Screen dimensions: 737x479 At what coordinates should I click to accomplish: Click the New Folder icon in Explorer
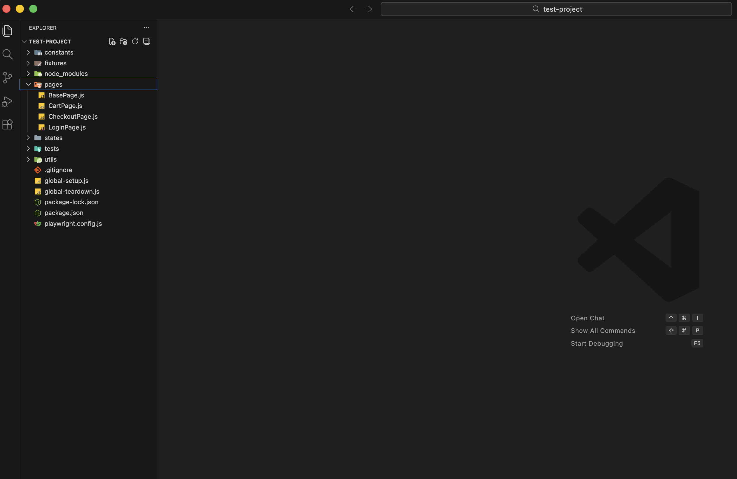tap(123, 41)
